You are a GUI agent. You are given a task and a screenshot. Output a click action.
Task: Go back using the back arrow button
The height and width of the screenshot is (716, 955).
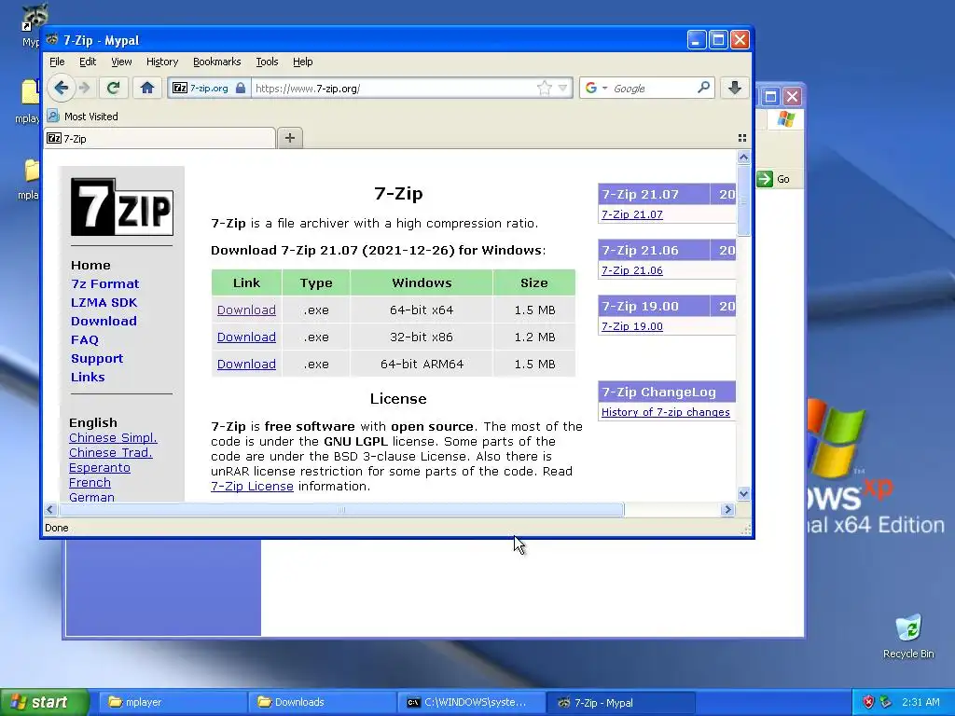[61, 88]
